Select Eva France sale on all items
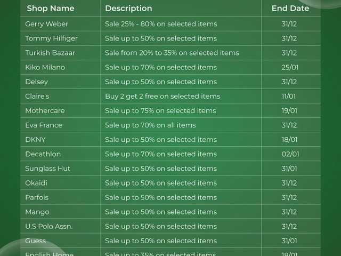 click(150, 125)
